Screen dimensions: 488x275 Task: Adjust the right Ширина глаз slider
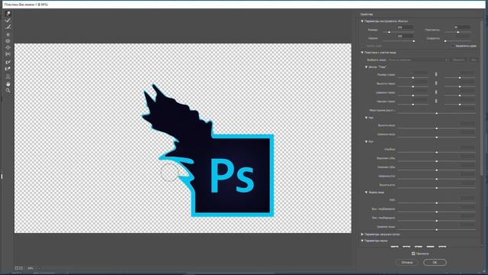(460, 95)
